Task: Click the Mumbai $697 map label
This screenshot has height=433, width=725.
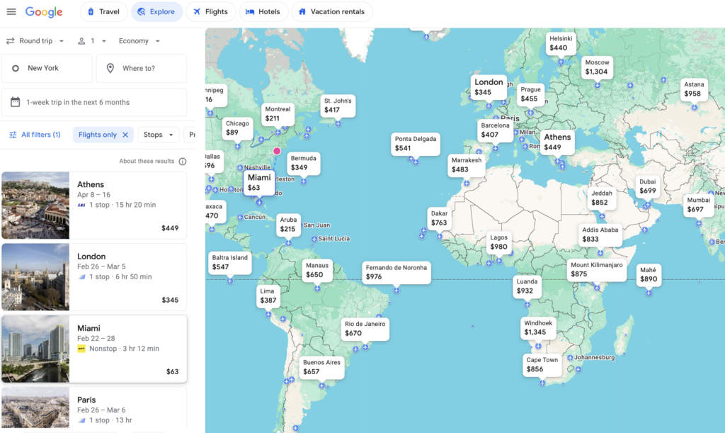Action: point(698,205)
